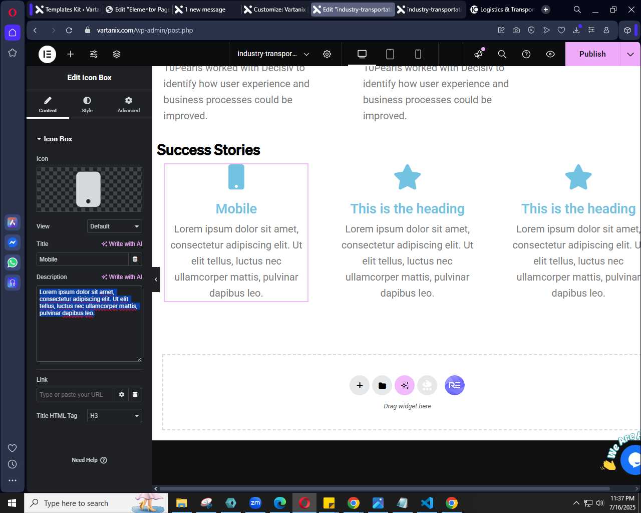641x513 pixels.
Task: Click the address bar URL
Action: [145, 31]
